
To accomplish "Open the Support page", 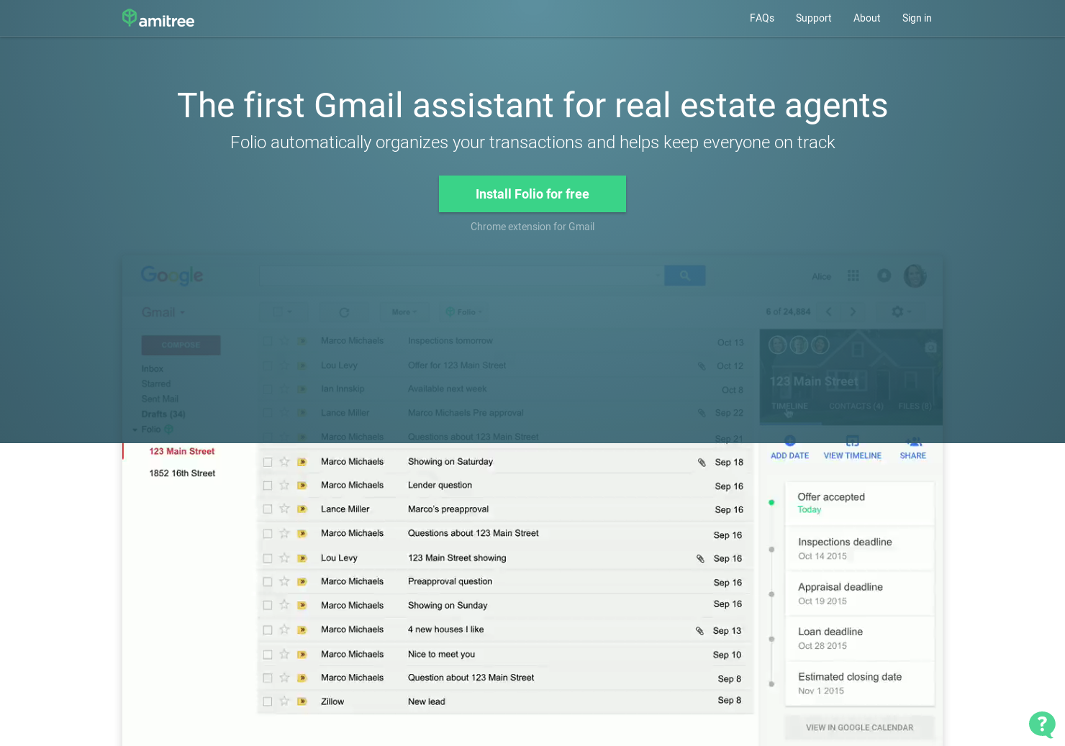I will click(x=813, y=18).
